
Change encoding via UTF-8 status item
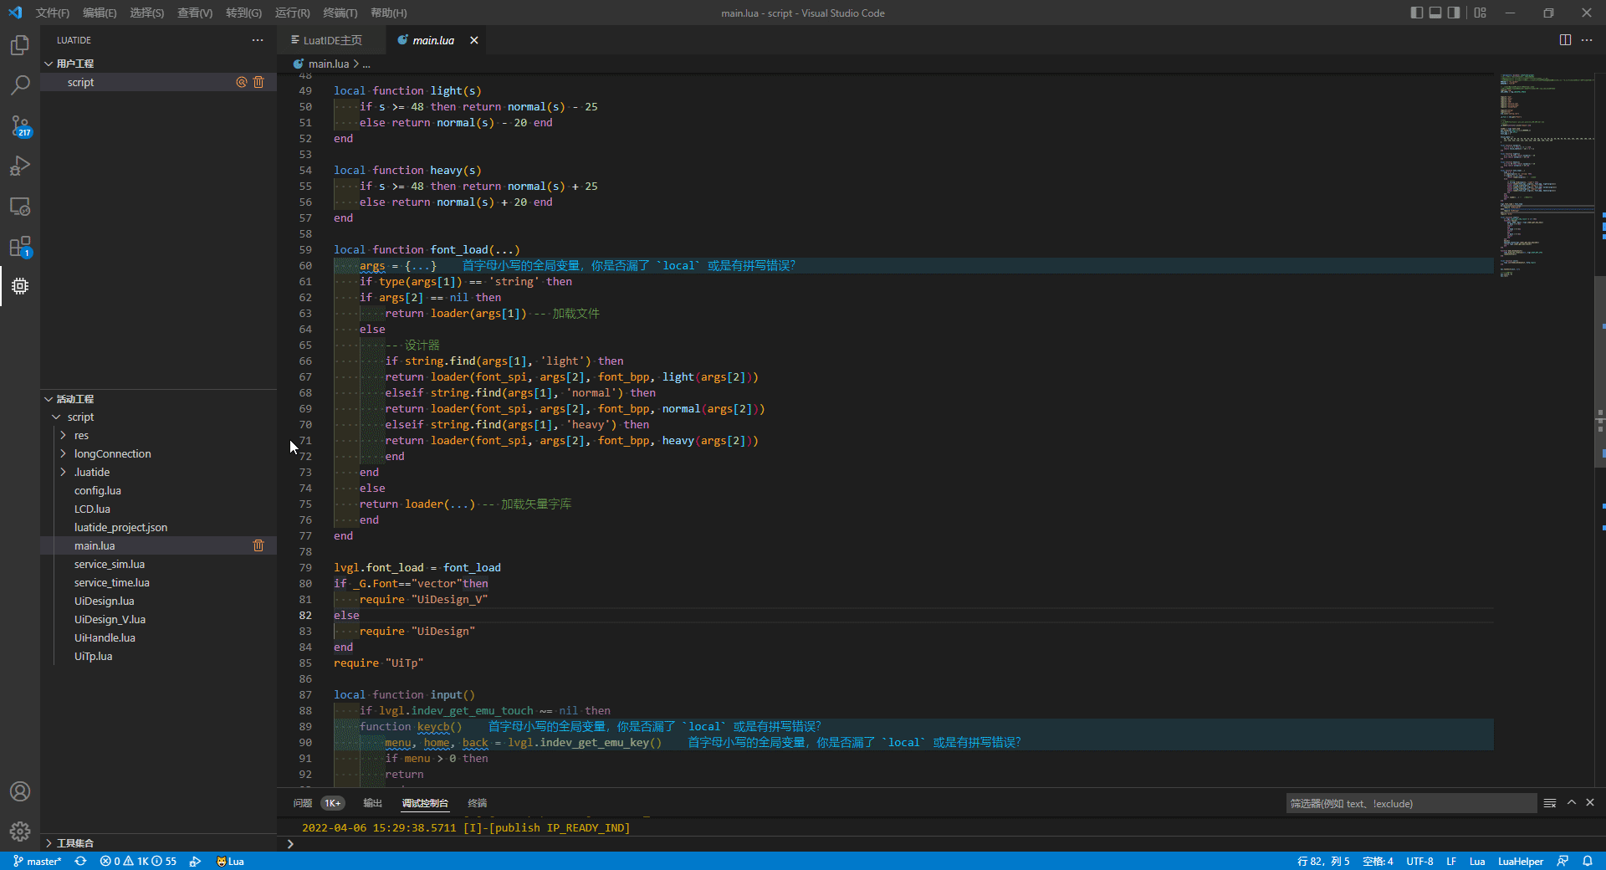[1419, 861]
